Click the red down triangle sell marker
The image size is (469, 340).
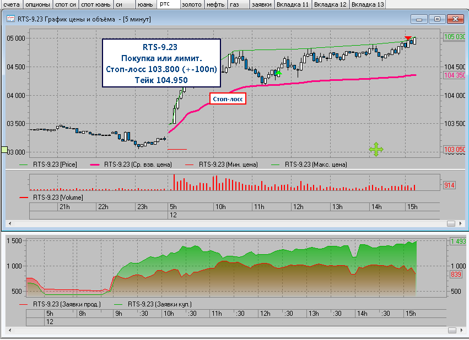408,38
